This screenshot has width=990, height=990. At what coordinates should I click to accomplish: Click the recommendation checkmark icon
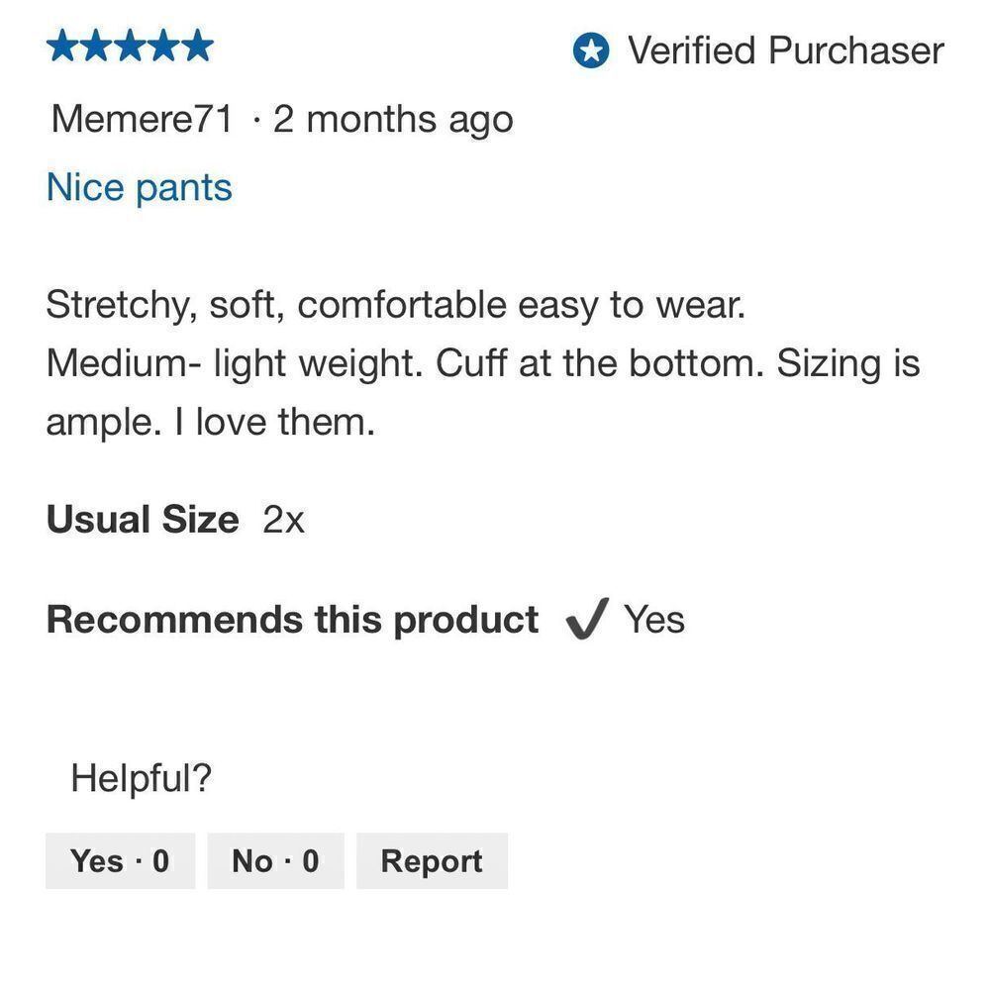585,621
